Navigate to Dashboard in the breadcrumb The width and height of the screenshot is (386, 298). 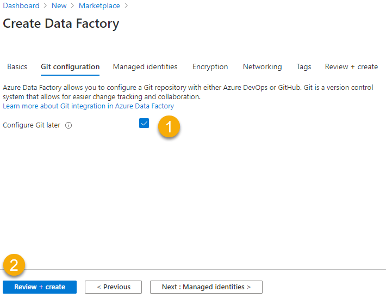click(21, 6)
